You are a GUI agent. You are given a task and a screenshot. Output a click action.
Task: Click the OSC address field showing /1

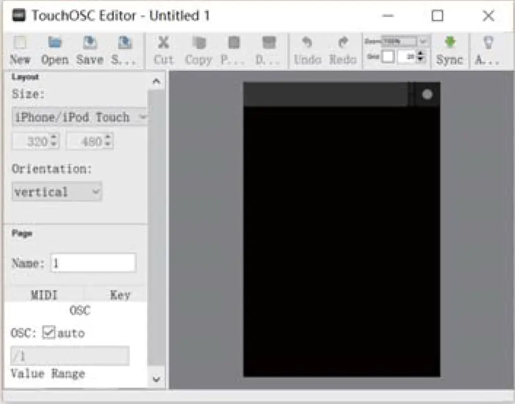[x=70, y=356]
